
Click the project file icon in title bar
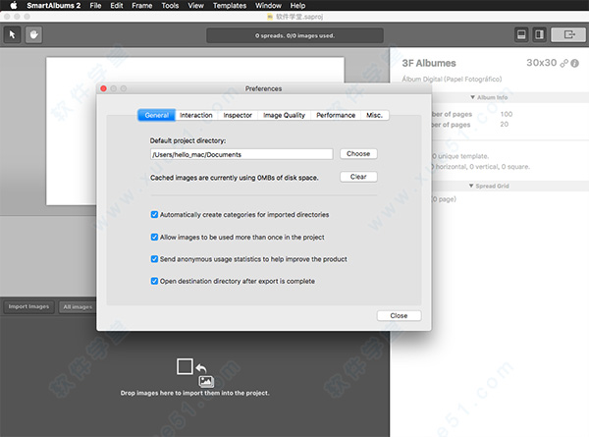click(x=270, y=17)
